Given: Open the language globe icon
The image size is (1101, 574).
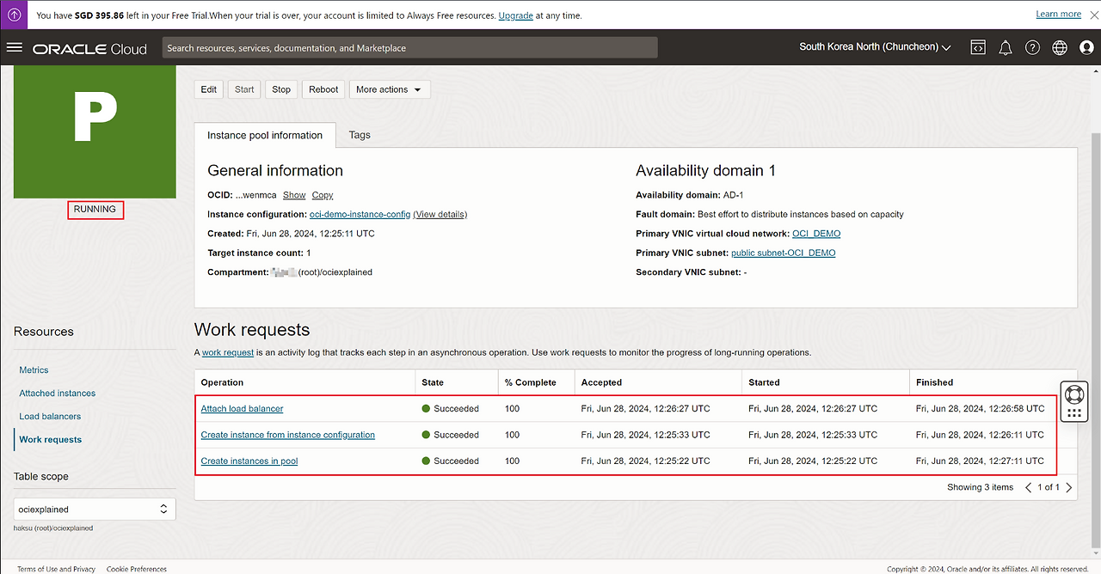Looking at the screenshot, I should [1060, 47].
